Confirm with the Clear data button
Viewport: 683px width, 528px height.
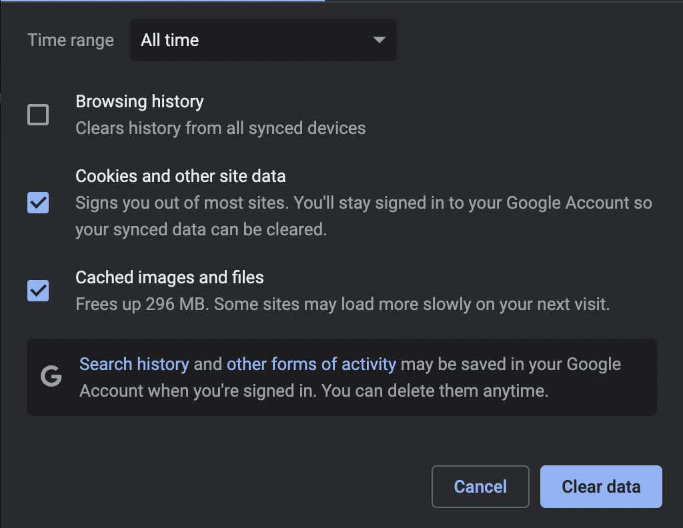pyautogui.click(x=600, y=487)
